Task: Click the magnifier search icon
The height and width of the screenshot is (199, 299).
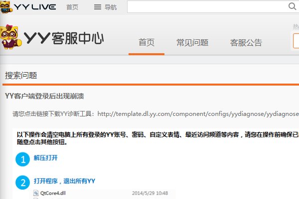Action: 292,6
